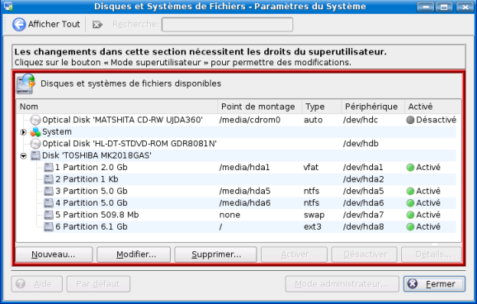477x304 pixels.
Task: Click the MATSHITA CD-RW optical disk icon
Action: (35, 120)
